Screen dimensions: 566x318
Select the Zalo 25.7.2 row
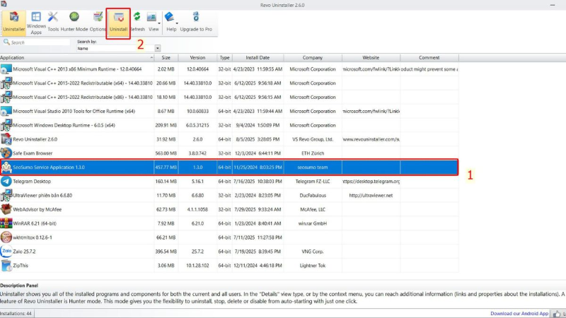[229, 252]
